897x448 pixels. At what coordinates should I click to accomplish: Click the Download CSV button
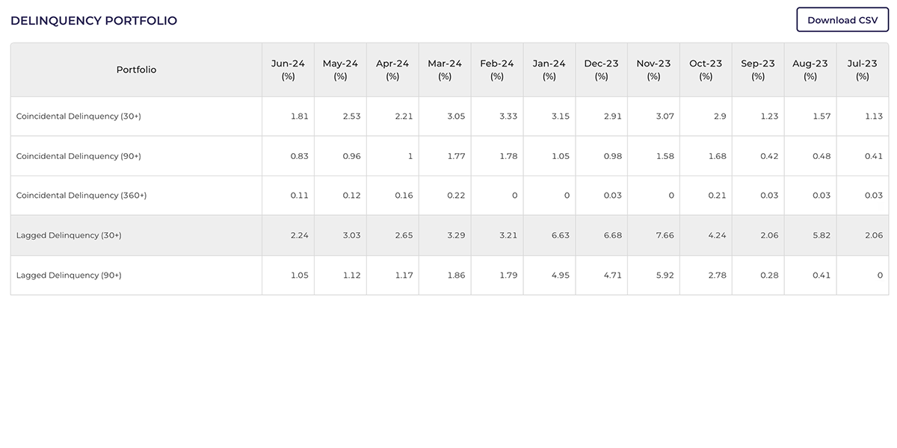click(x=842, y=20)
